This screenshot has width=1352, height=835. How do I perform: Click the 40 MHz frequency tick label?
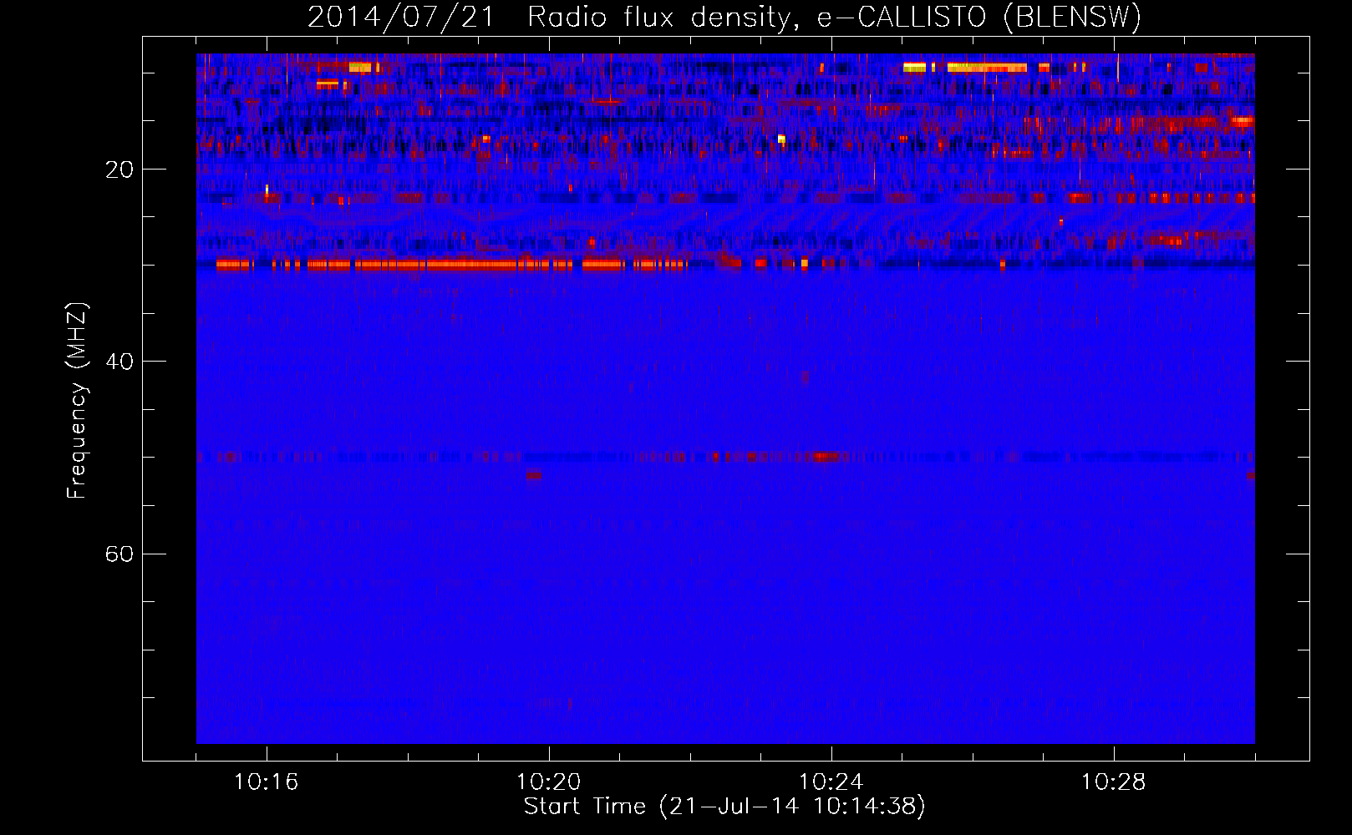coord(119,362)
